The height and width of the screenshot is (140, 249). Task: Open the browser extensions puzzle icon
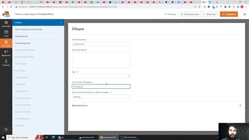(230, 7)
